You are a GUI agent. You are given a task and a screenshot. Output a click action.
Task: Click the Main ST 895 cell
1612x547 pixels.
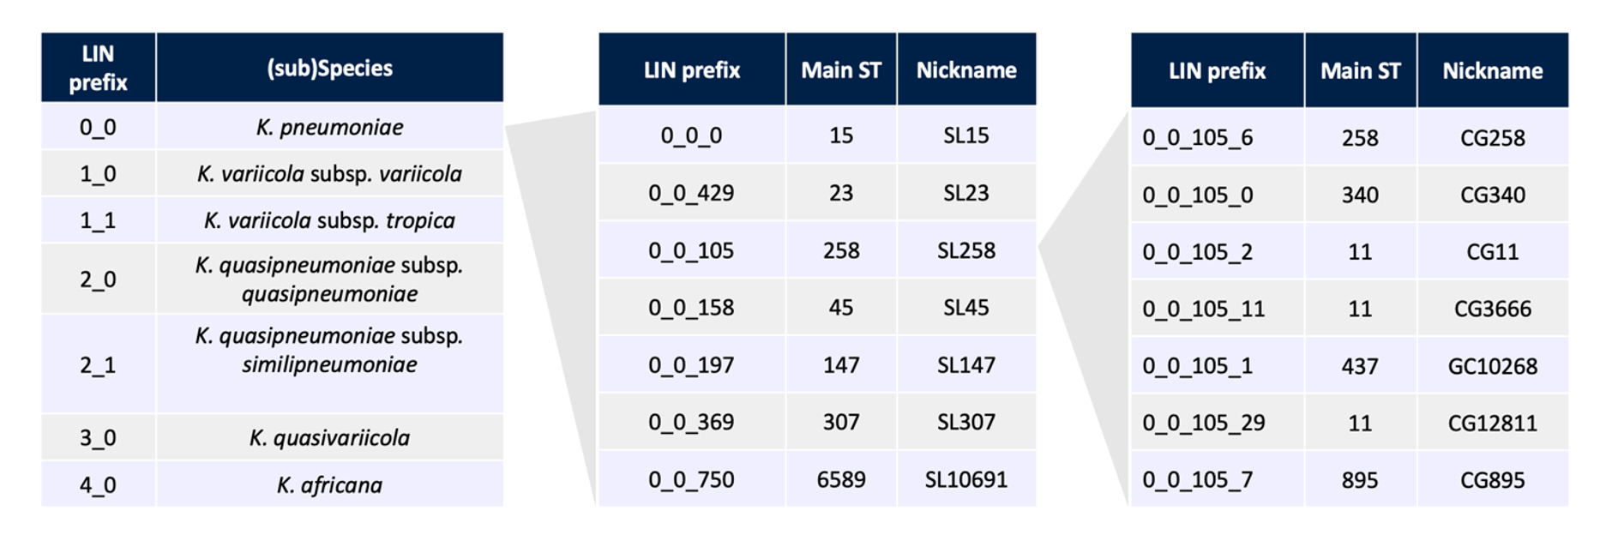[1360, 480]
